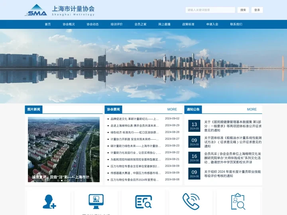Click MORE link in 协会要闻 section
Image resolution: width=287 pixels, height=215 pixels.
pyautogui.click(x=172, y=109)
